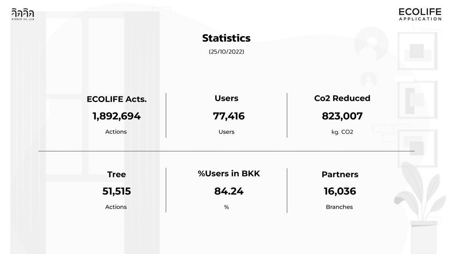Click the 51,515 tree actions number
This screenshot has width=453, height=254.
(x=117, y=191)
